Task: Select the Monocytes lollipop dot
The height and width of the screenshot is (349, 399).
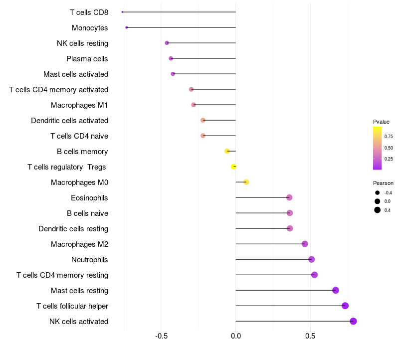Action: (x=127, y=27)
